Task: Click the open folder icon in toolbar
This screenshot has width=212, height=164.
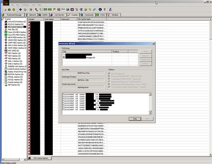Action: (5, 10)
